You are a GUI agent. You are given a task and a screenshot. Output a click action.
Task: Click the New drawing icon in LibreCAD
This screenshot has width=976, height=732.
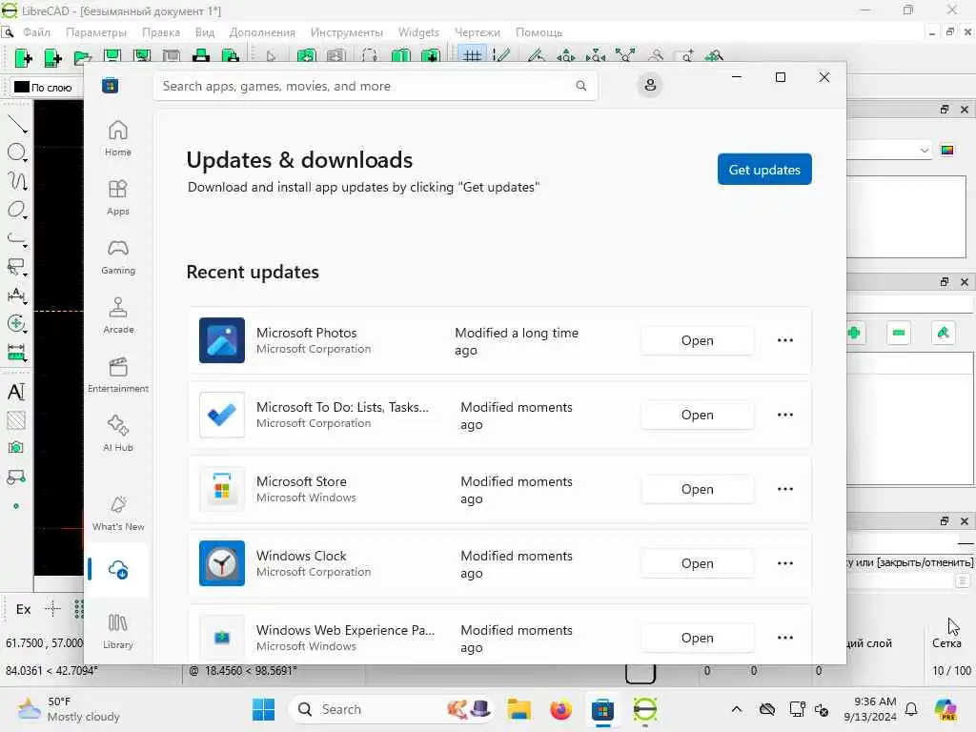click(x=24, y=58)
